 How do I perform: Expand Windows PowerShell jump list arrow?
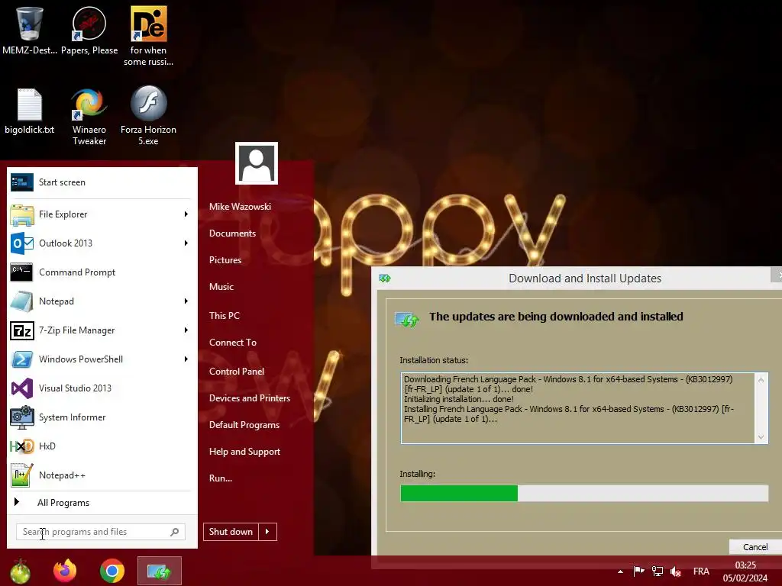[186, 359]
